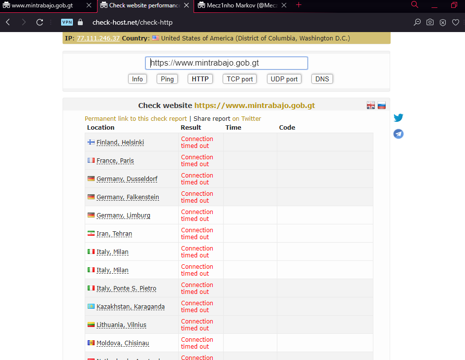
Task: Reload the page with refresh icon
Action: pyautogui.click(x=39, y=22)
